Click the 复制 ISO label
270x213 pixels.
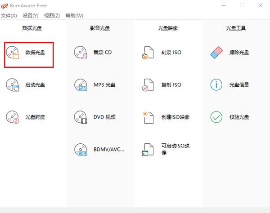click(x=171, y=85)
